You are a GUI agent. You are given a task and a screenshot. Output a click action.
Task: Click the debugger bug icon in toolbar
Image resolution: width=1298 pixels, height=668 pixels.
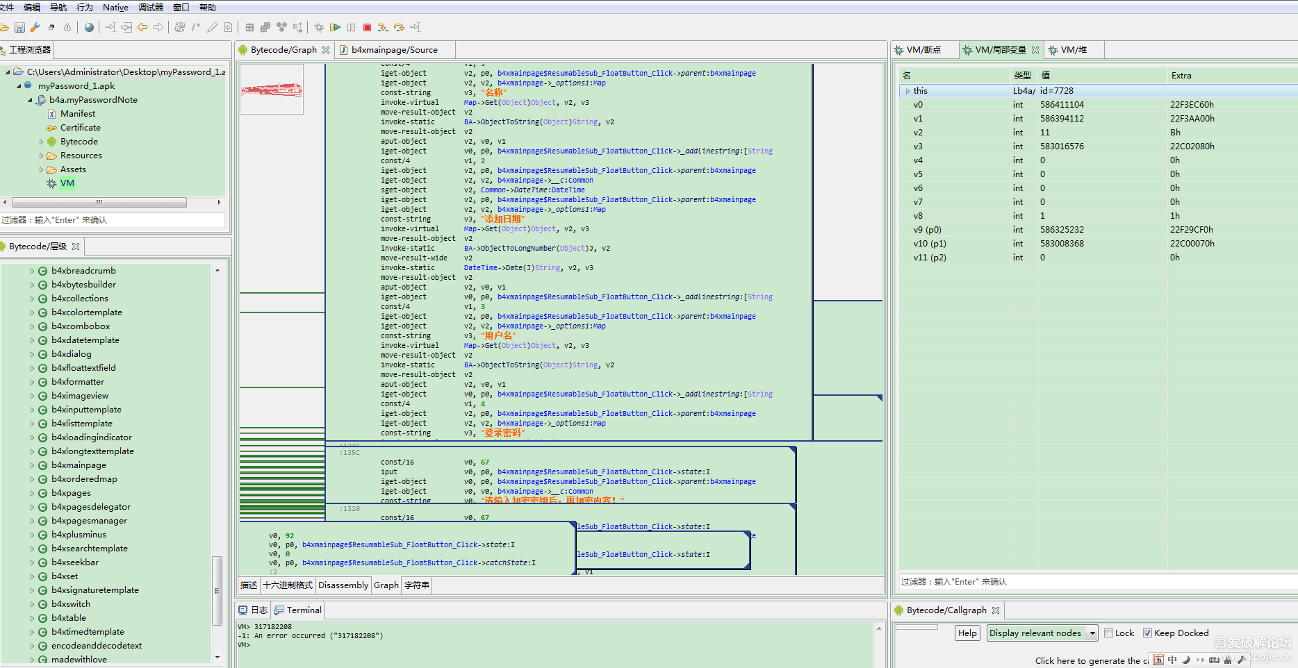(319, 27)
